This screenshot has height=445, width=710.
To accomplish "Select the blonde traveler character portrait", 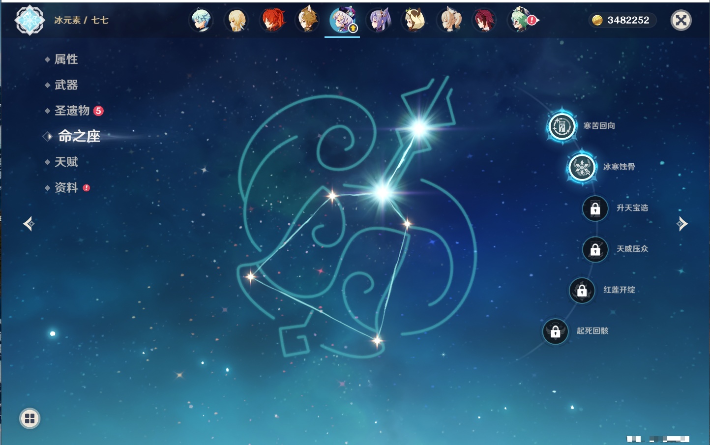I will pyautogui.click(x=237, y=21).
